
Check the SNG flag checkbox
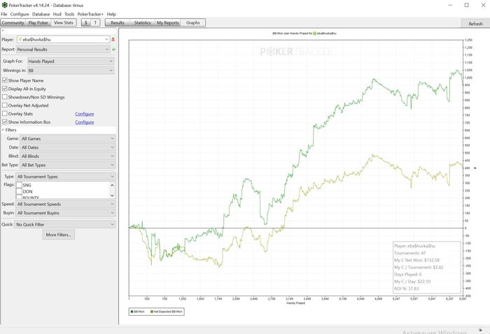pos(19,185)
